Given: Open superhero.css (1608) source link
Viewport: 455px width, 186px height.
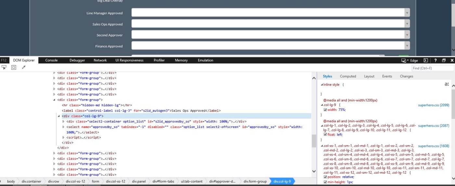Looking at the screenshot, I should (434, 146).
